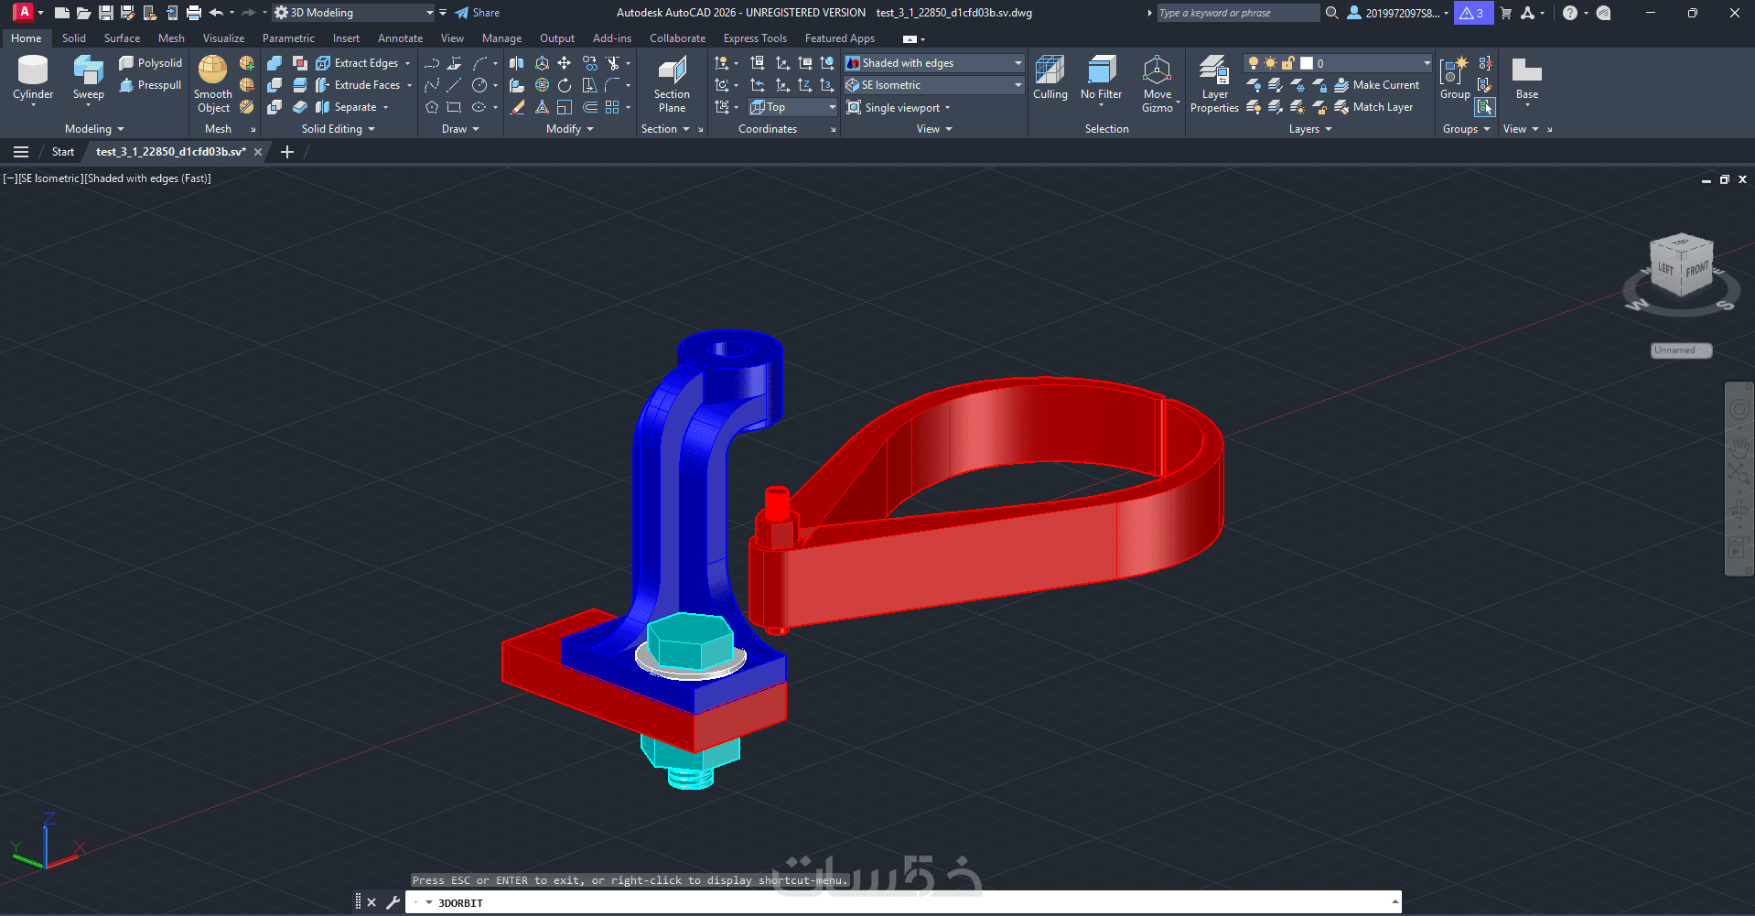1755x916 pixels.
Task: Toggle group selection on/off button
Action: (1485, 107)
